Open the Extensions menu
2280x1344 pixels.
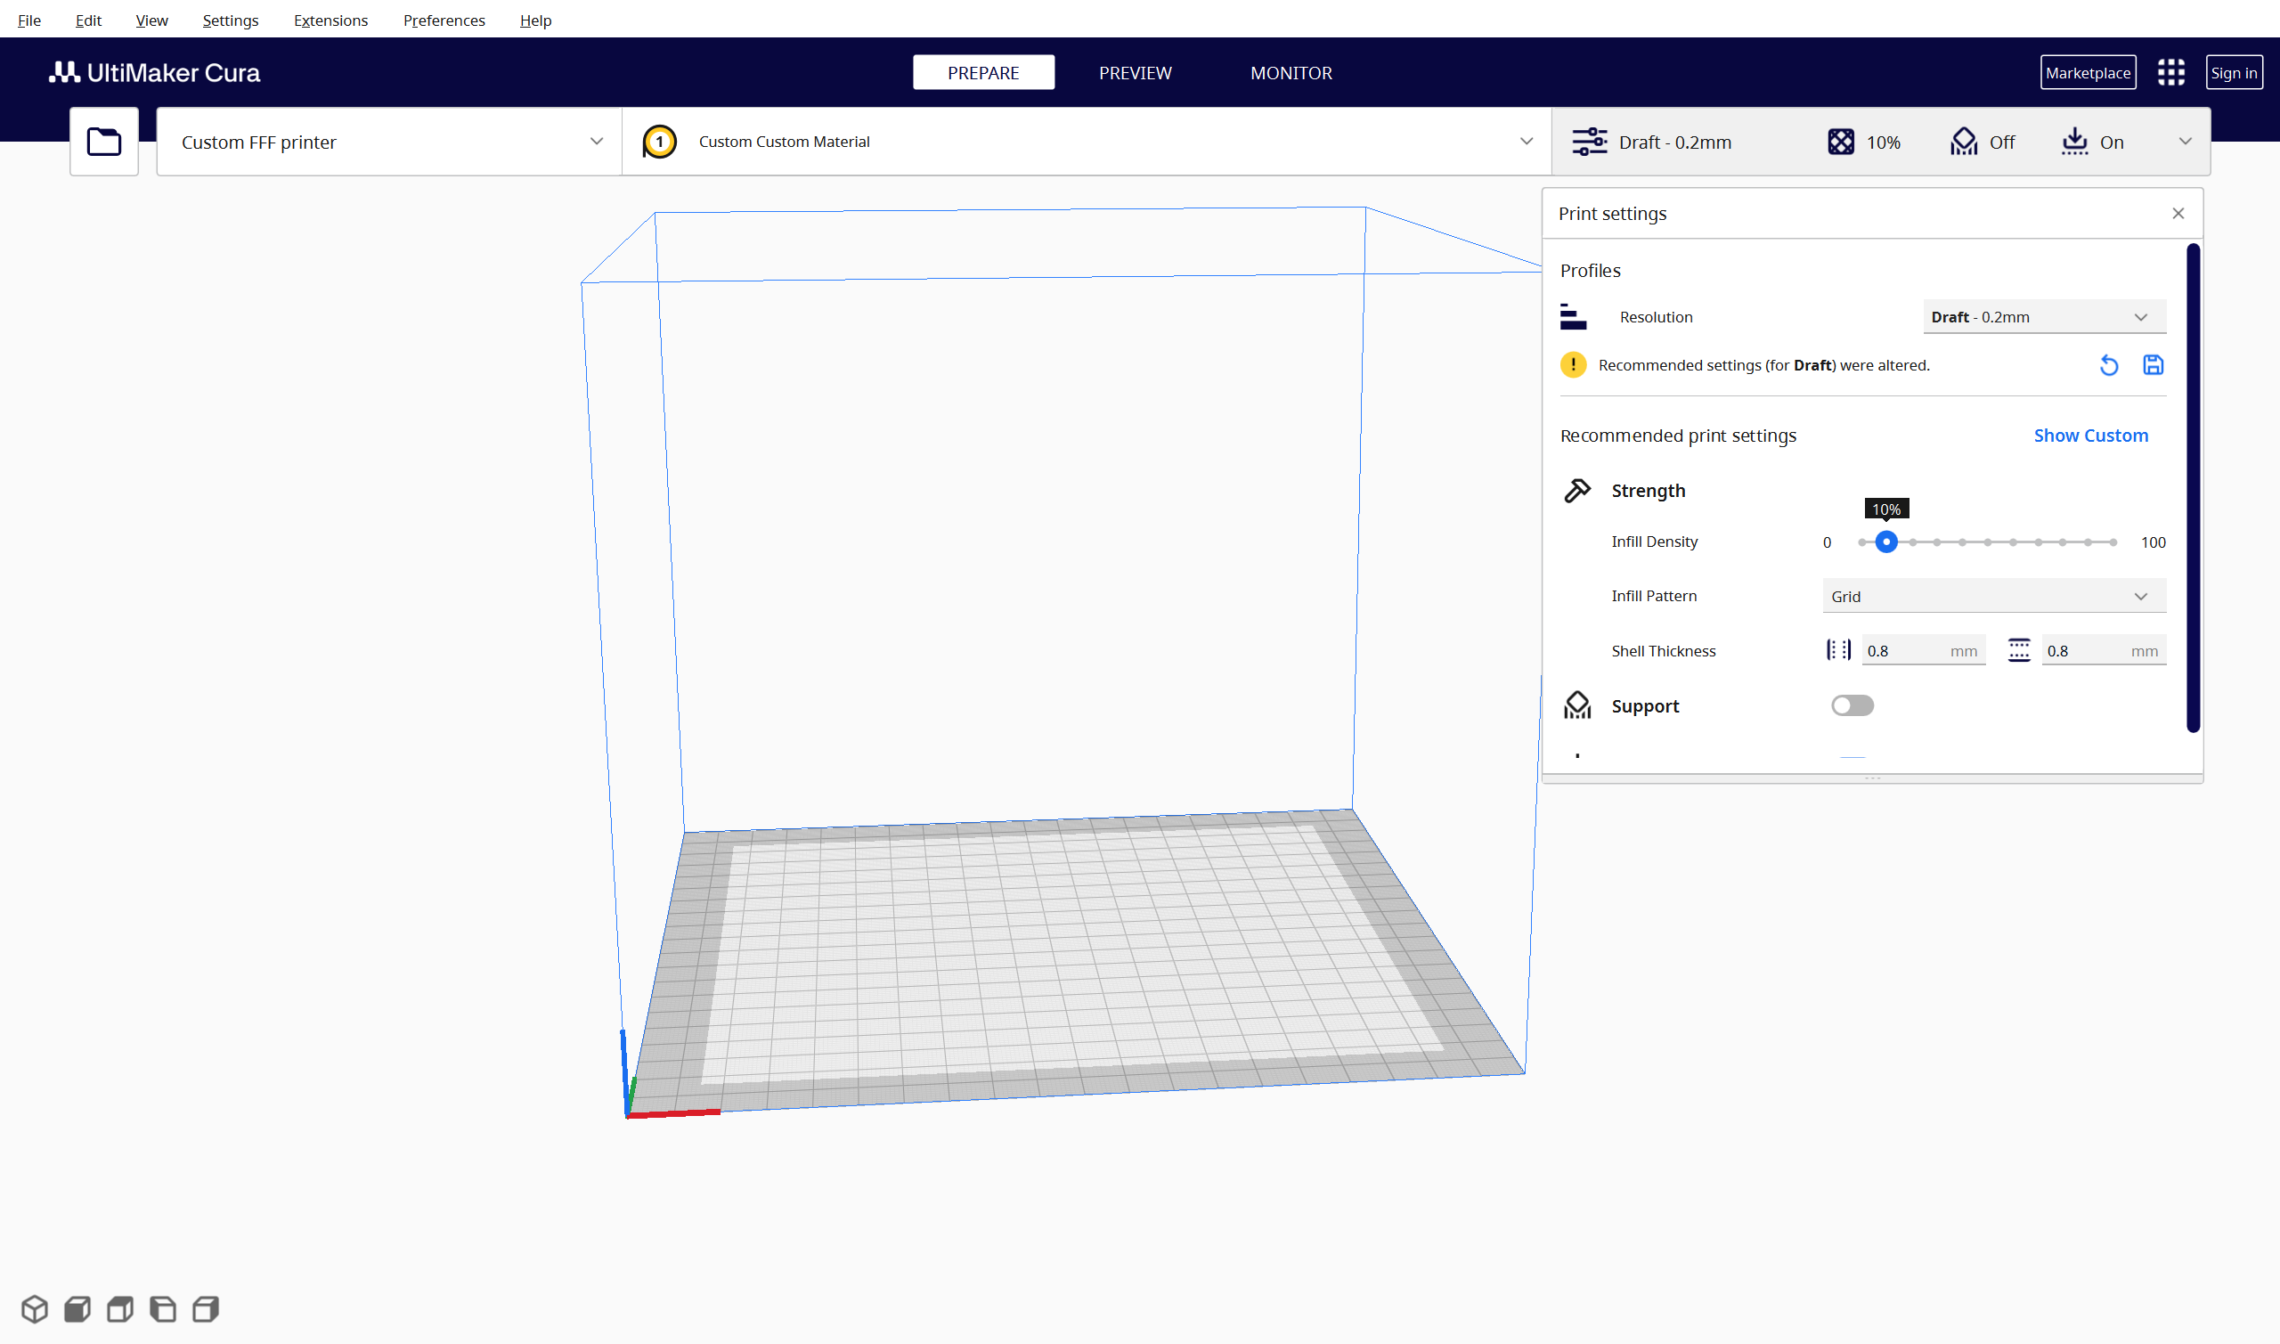330,20
